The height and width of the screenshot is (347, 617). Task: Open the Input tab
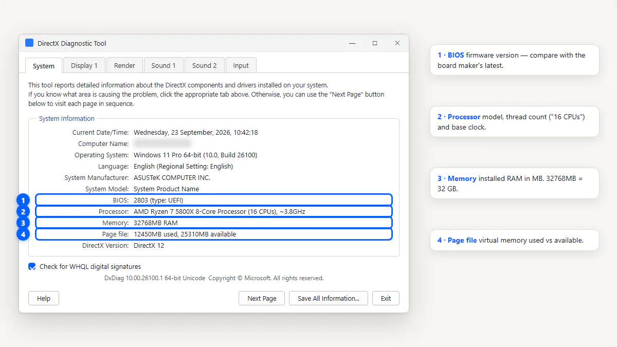pos(241,65)
